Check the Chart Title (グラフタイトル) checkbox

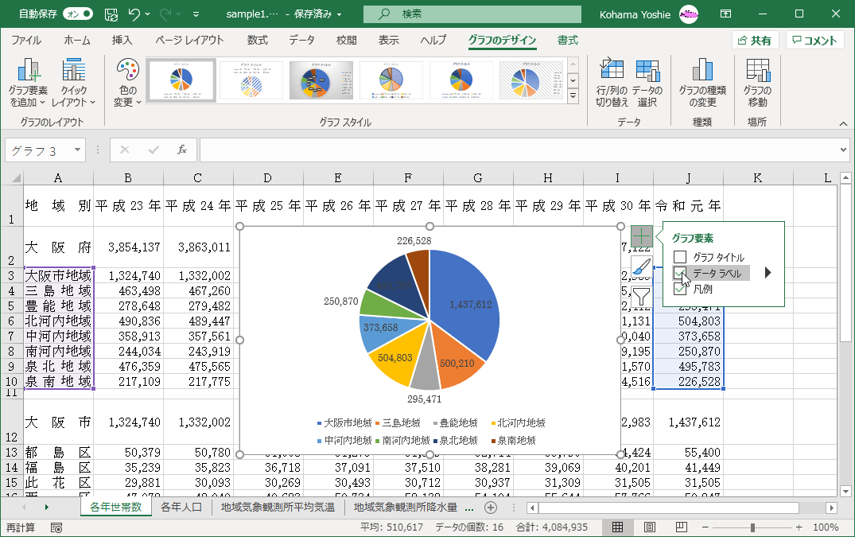[x=679, y=257]
